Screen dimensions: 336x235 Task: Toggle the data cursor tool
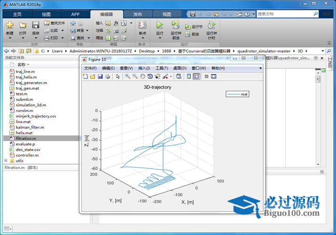(x=157, y=77)
